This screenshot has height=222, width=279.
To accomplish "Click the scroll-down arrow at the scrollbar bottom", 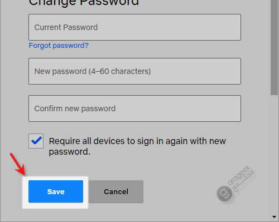I will click(274, 216).
